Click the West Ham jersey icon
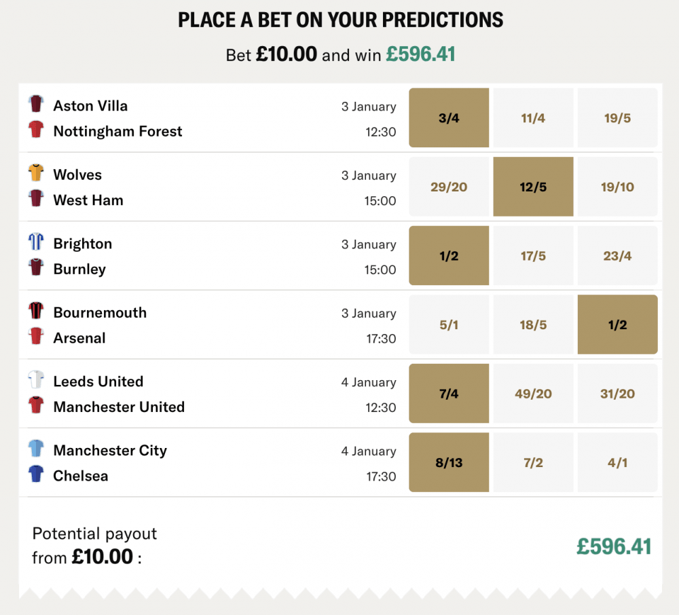The image size is (679, 615). (x=36, y=200)
